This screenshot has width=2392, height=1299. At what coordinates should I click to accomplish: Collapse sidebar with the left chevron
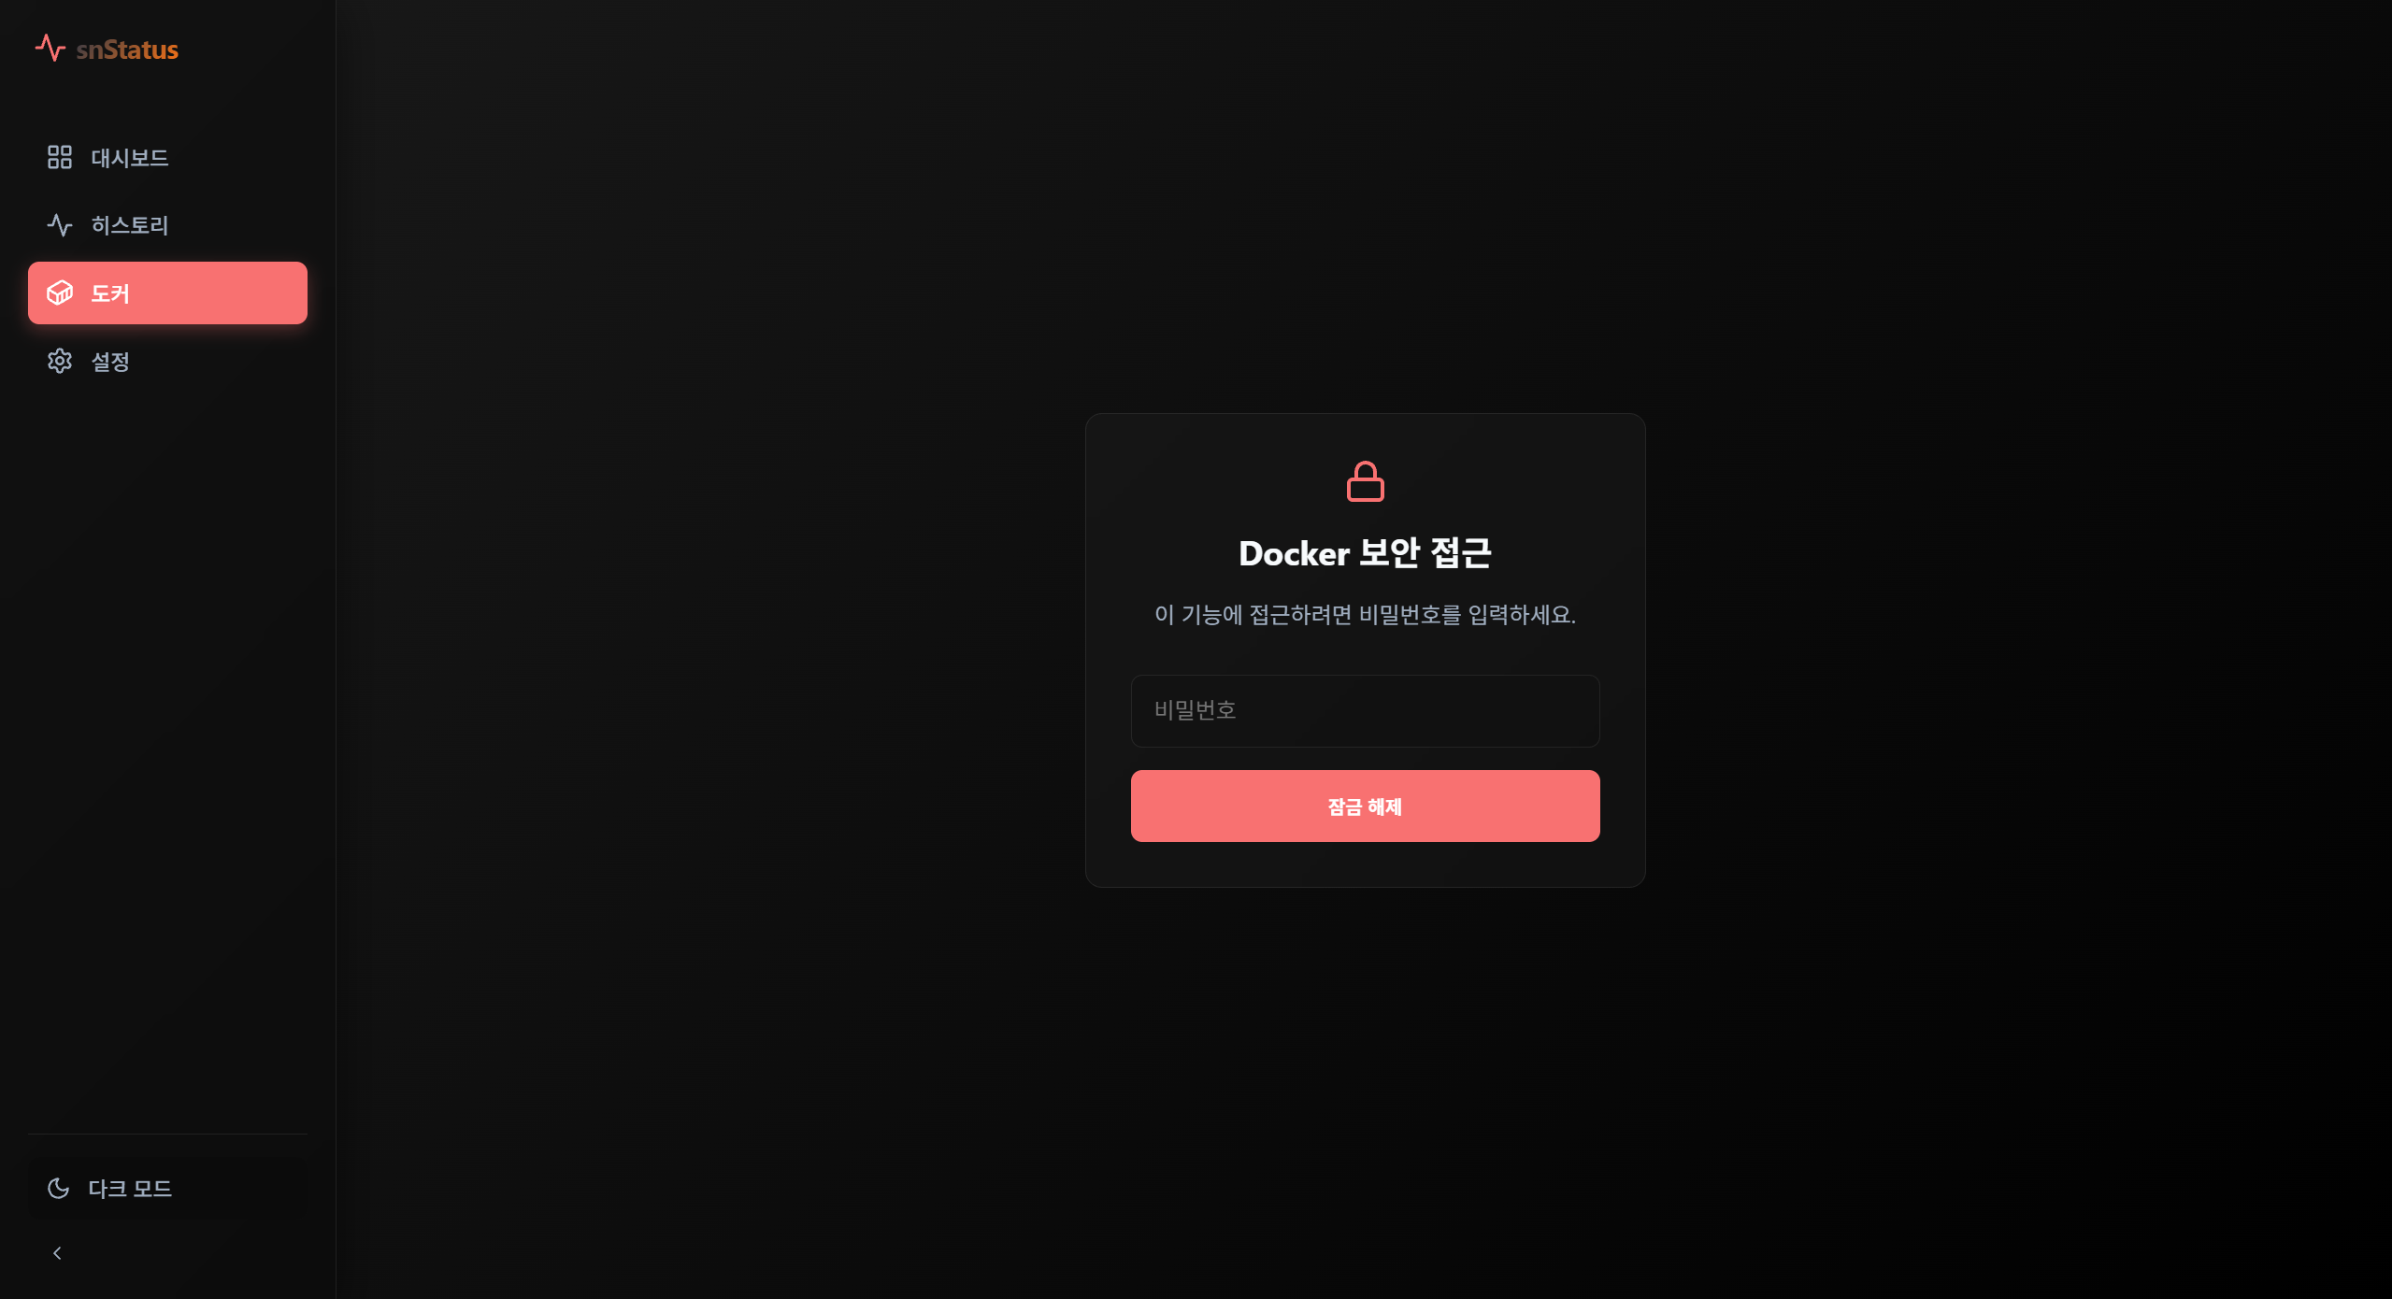point(57,1253)
